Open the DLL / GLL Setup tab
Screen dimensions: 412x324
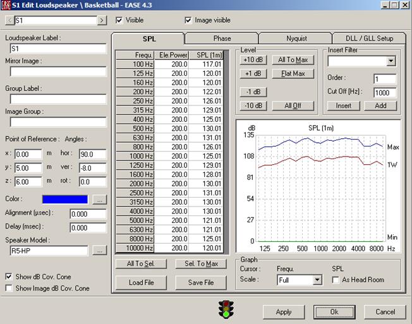point(369,39)
